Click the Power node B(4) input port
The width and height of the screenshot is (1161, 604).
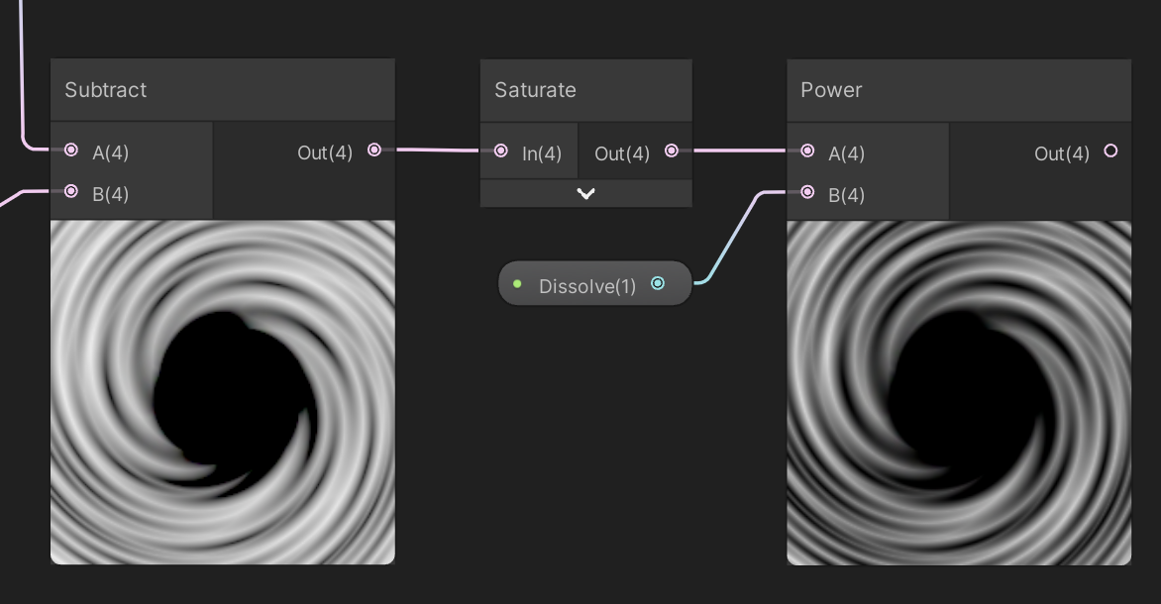(x=807, y=192)
